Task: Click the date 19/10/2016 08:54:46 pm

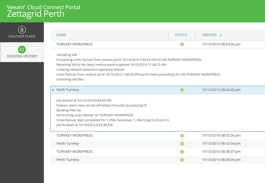Action: [x=221, y=44]
